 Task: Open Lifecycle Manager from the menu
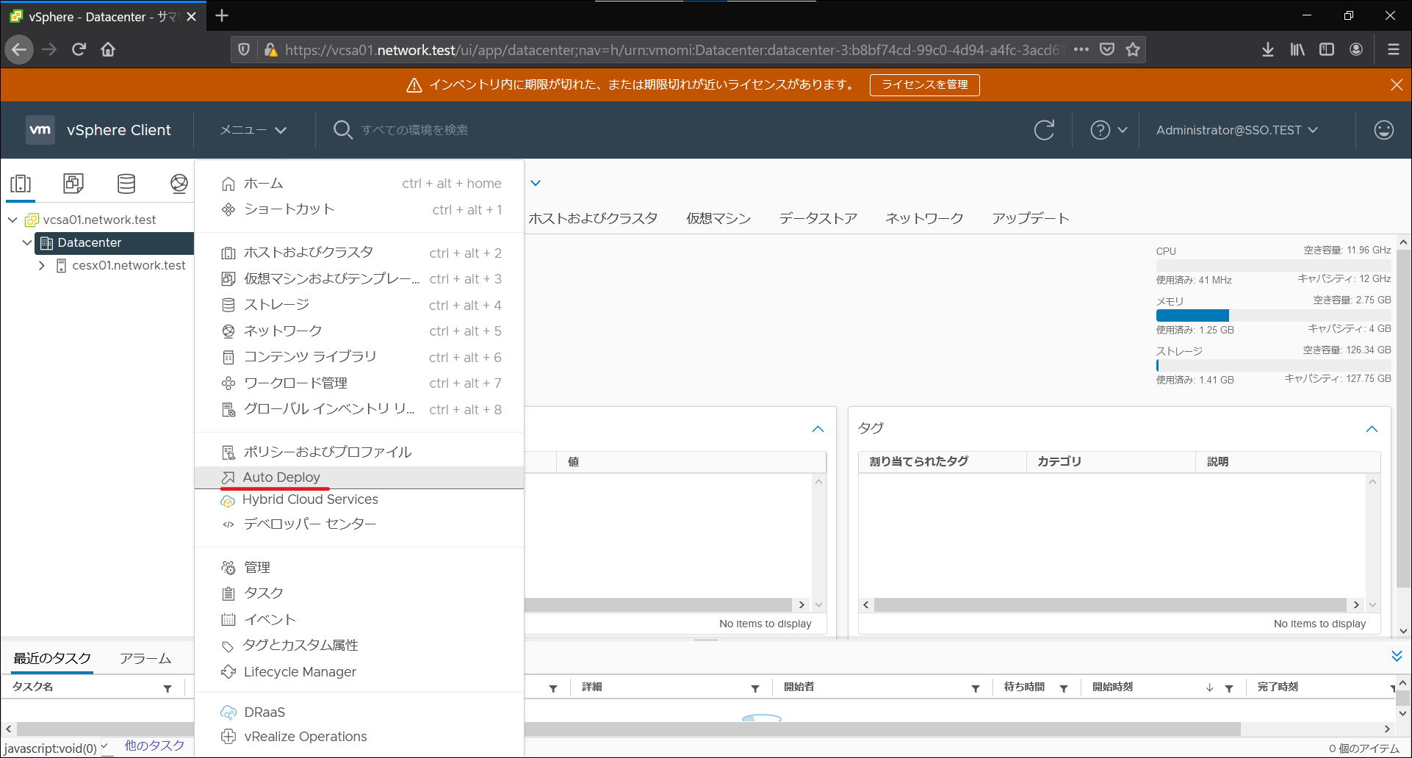[360, 671]
